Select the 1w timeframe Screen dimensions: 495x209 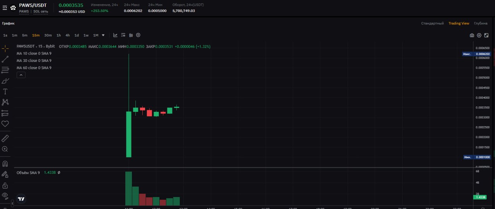coord(86,35)
